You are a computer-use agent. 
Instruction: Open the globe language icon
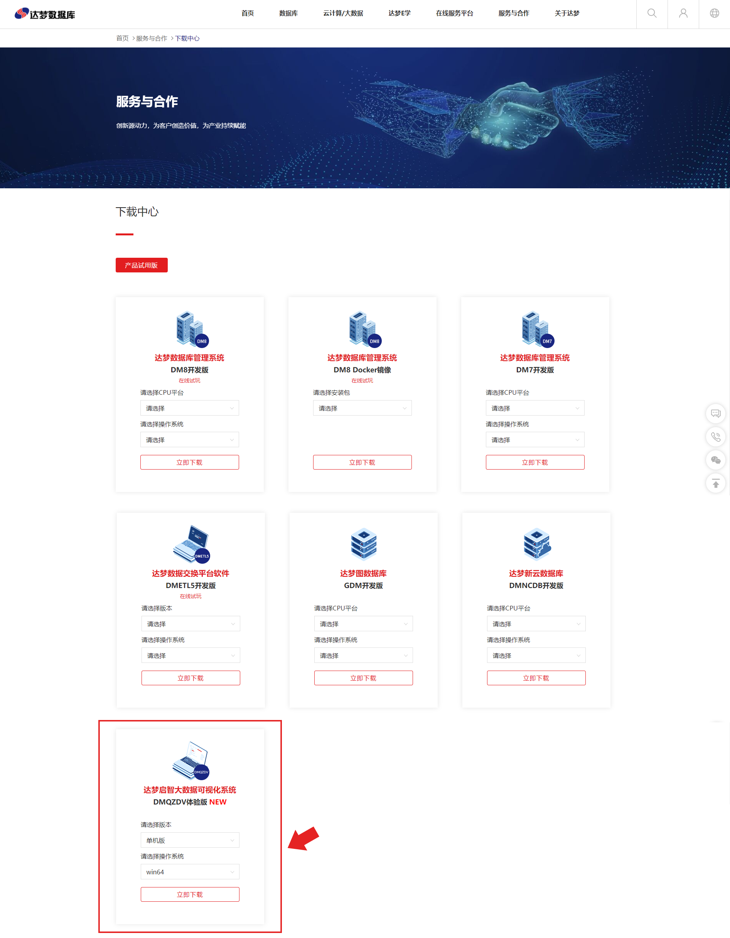click(714, 14)
